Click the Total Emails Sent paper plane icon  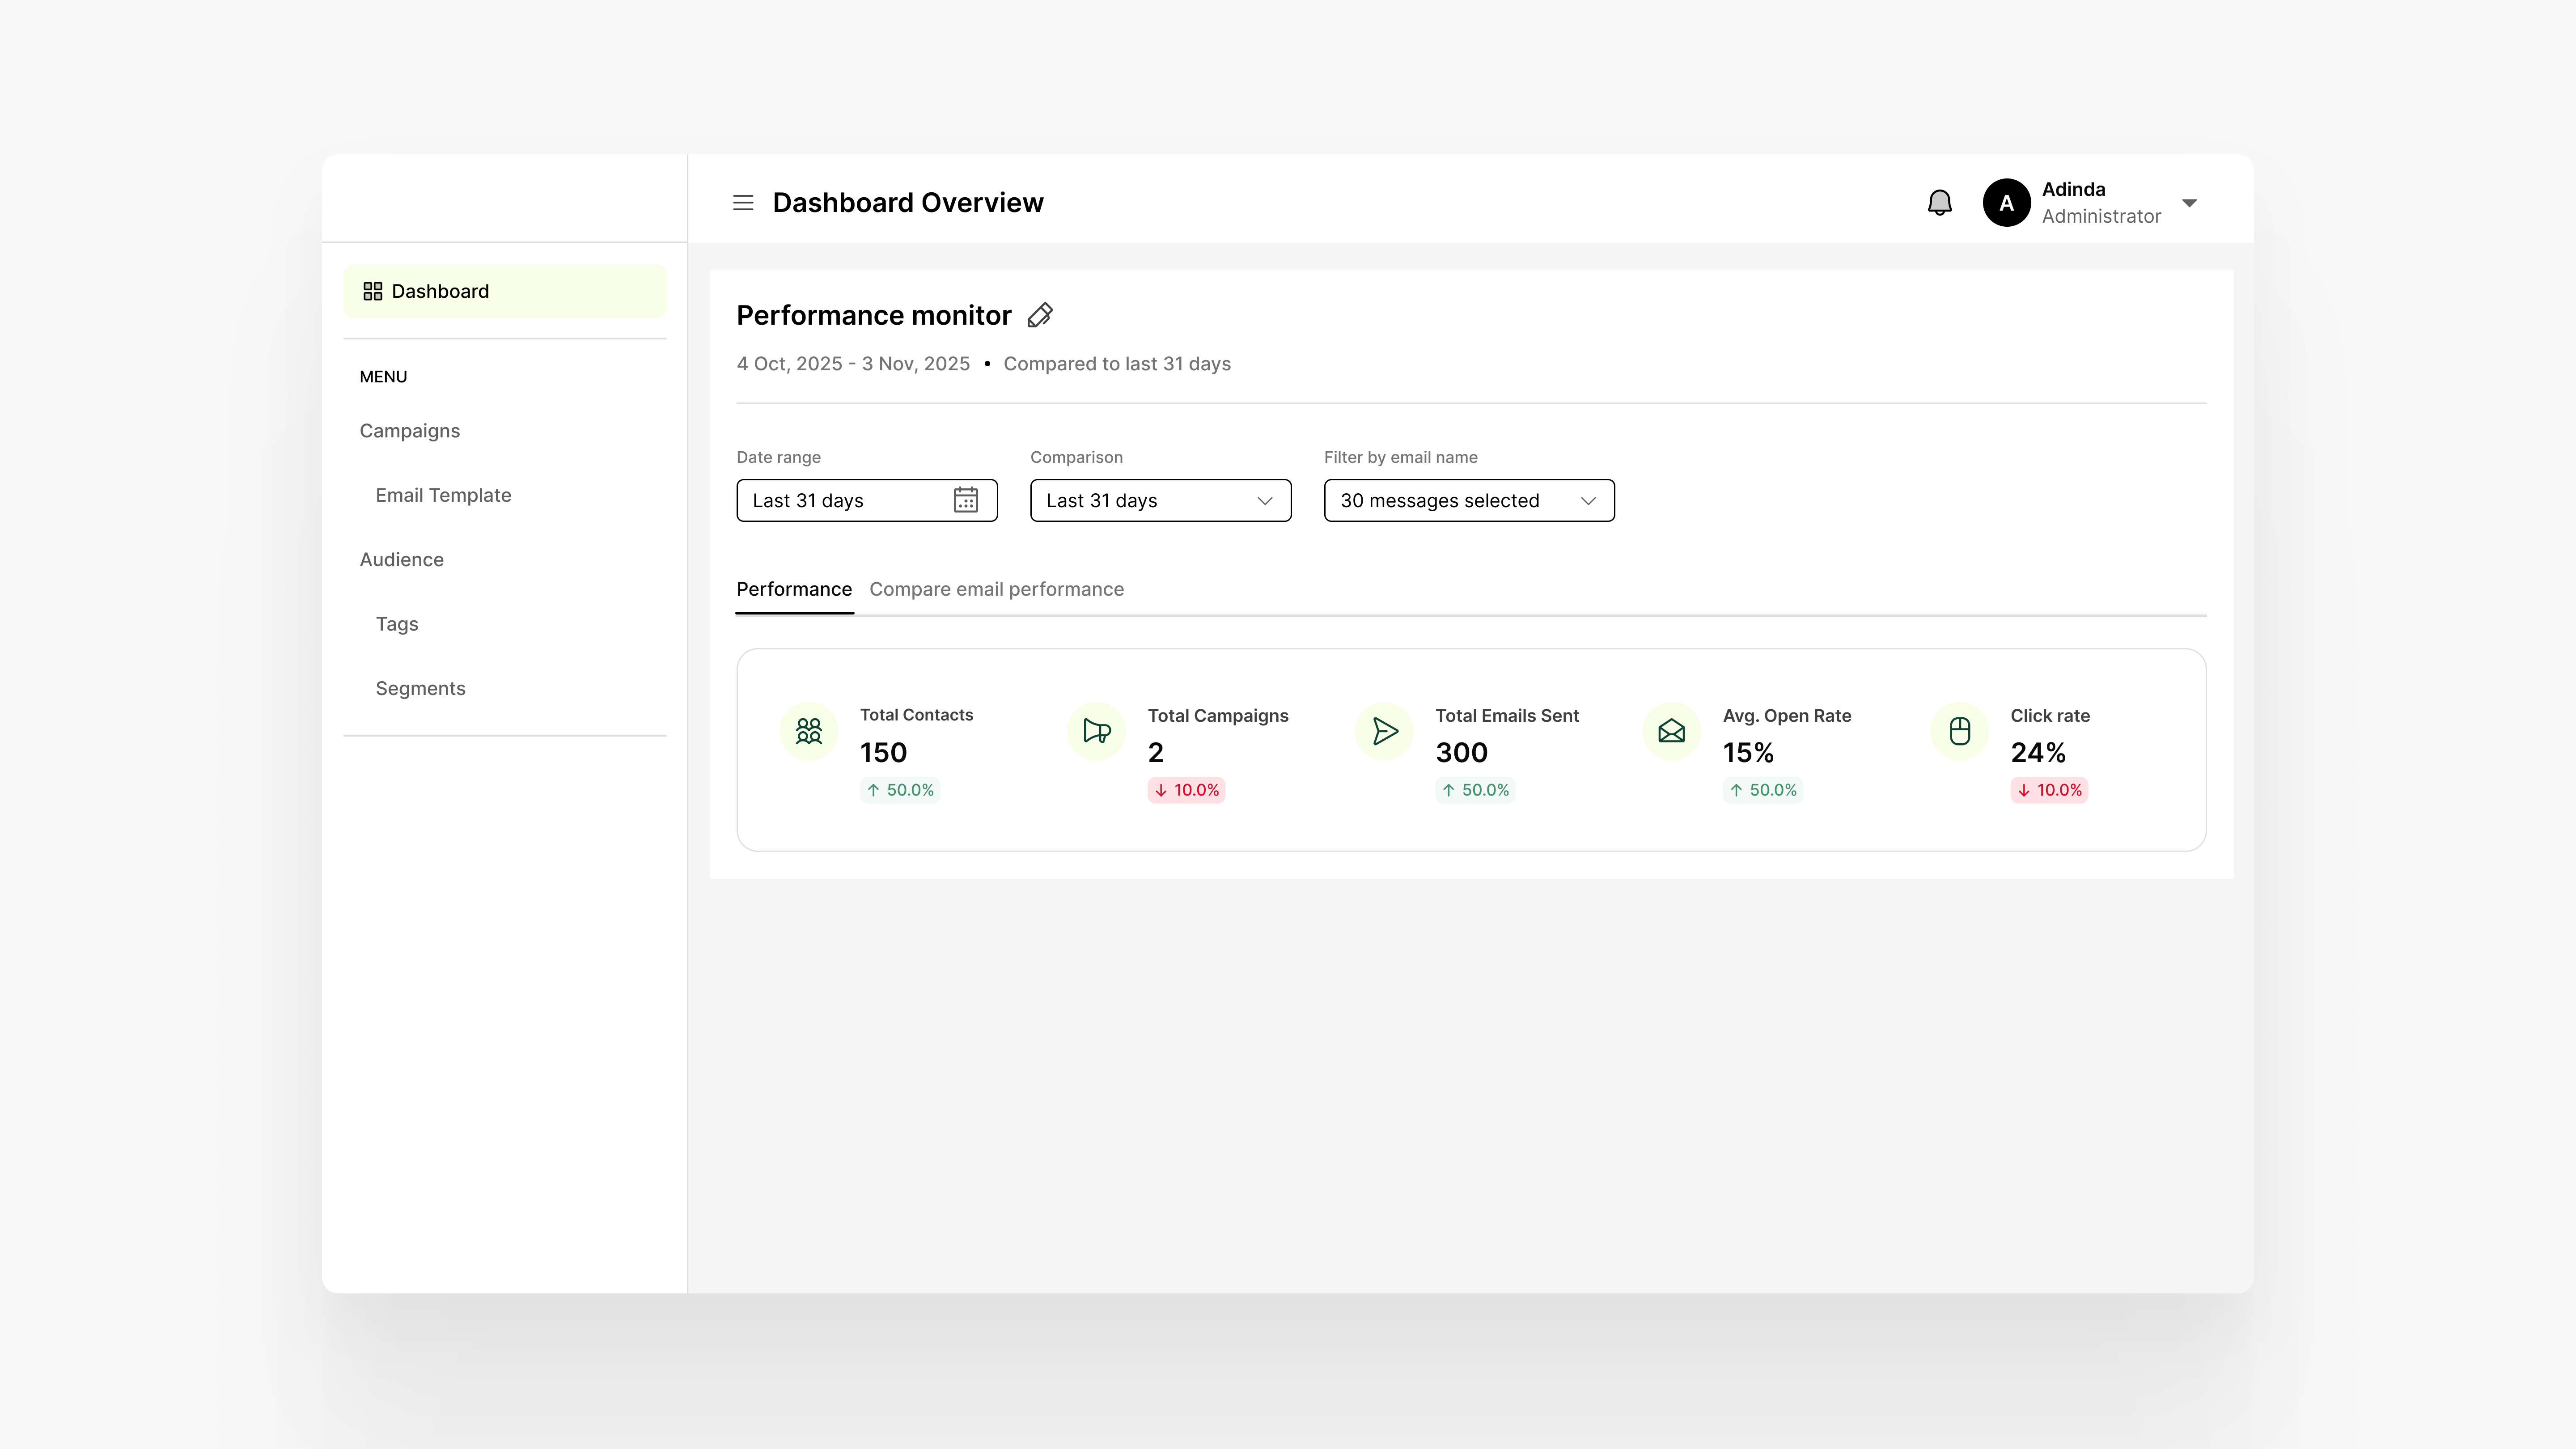(x=1385, y=731)
